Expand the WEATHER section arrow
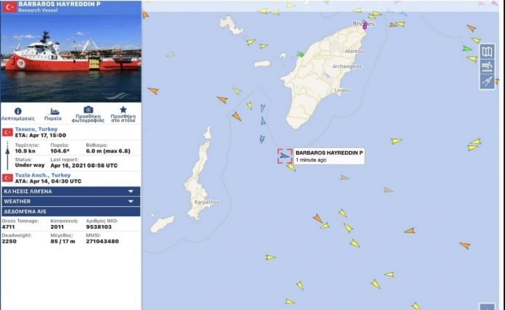 coord(131,201)
